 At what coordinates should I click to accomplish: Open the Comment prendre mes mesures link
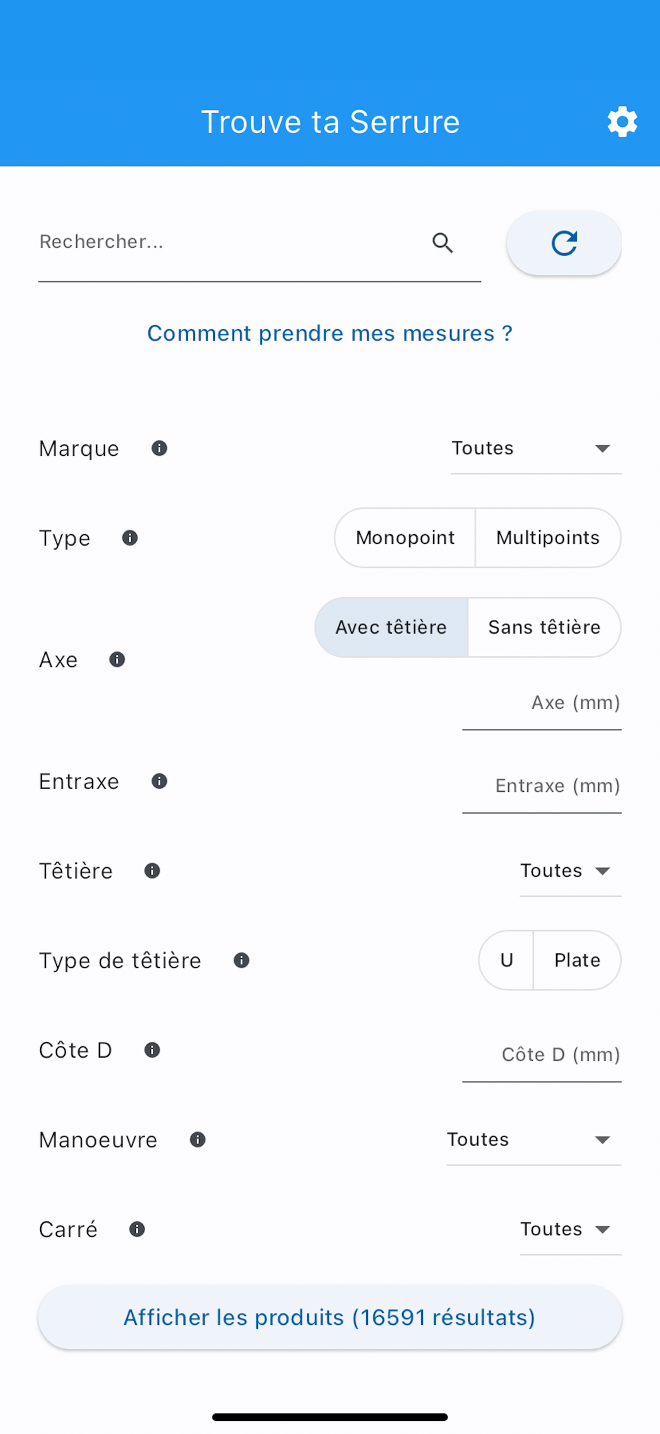[330, 333]
